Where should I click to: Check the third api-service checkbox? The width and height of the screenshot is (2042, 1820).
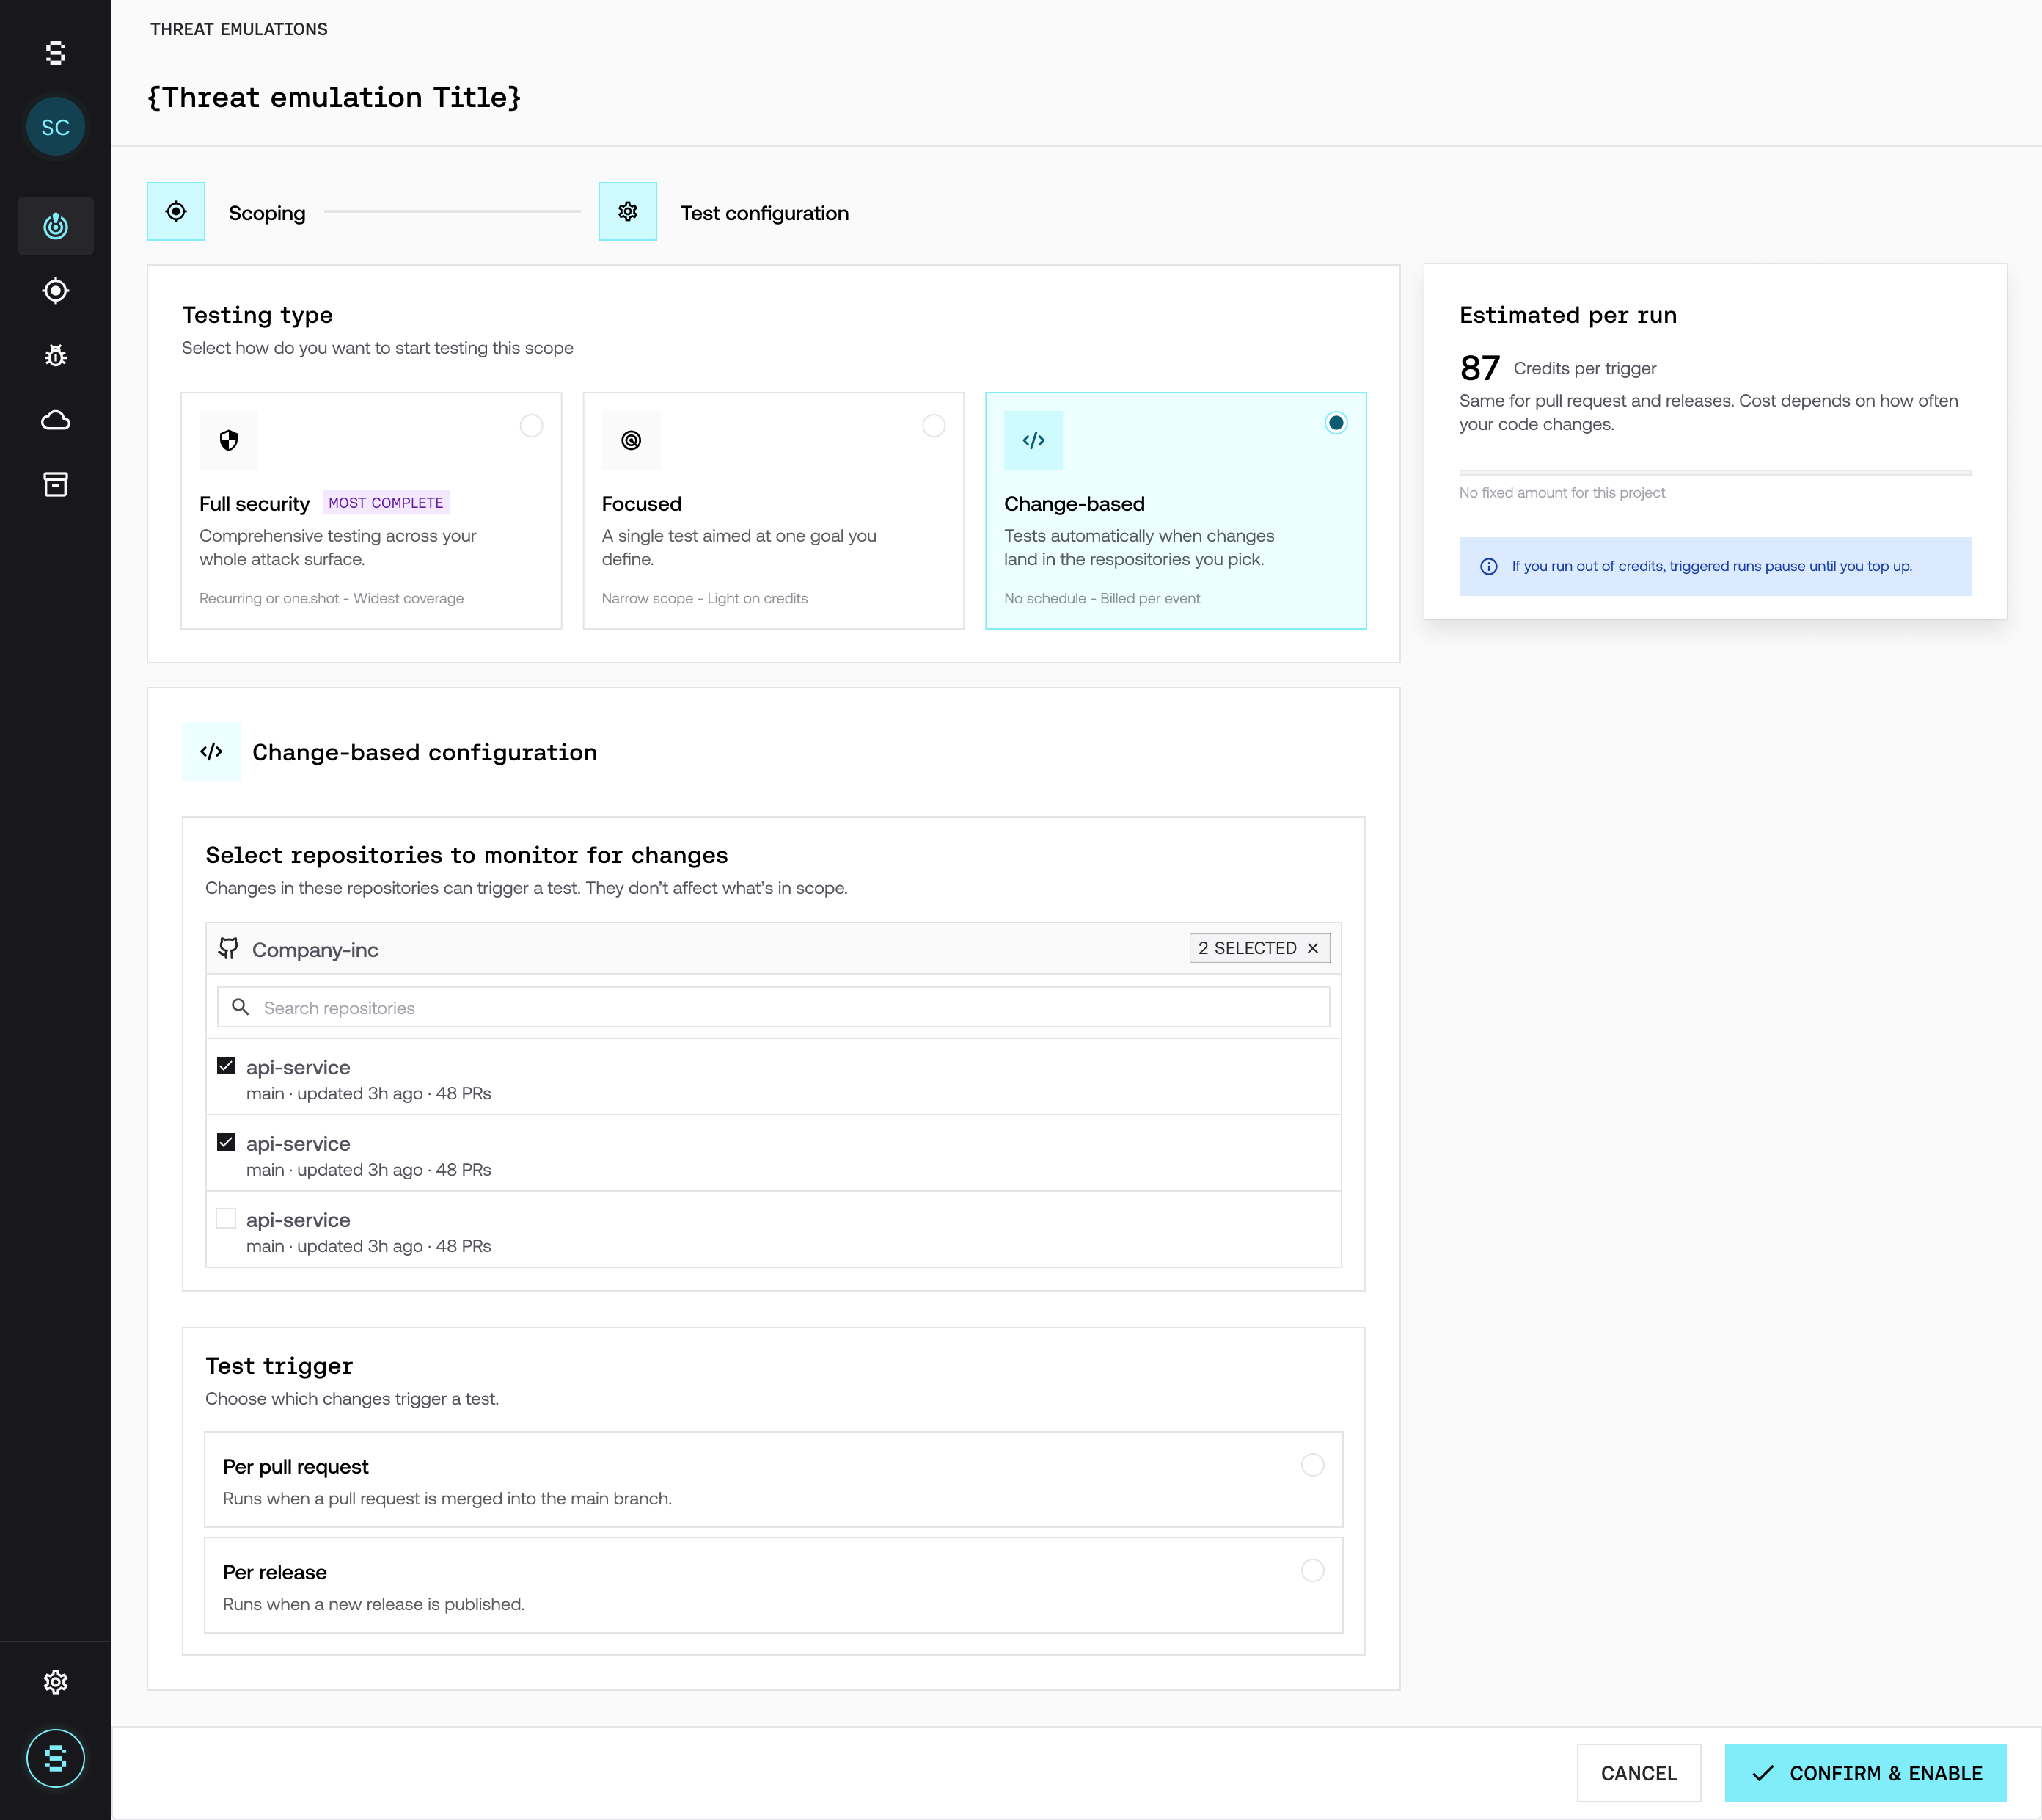(226, 1218)
